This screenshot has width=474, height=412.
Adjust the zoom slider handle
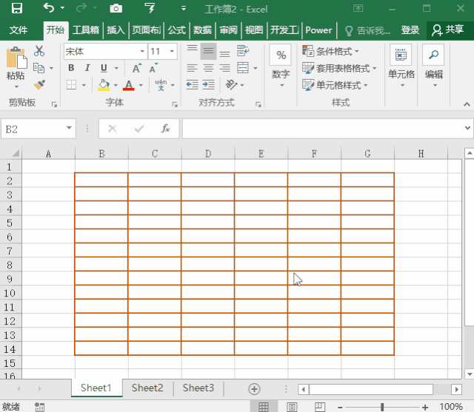tap(382, 407)
